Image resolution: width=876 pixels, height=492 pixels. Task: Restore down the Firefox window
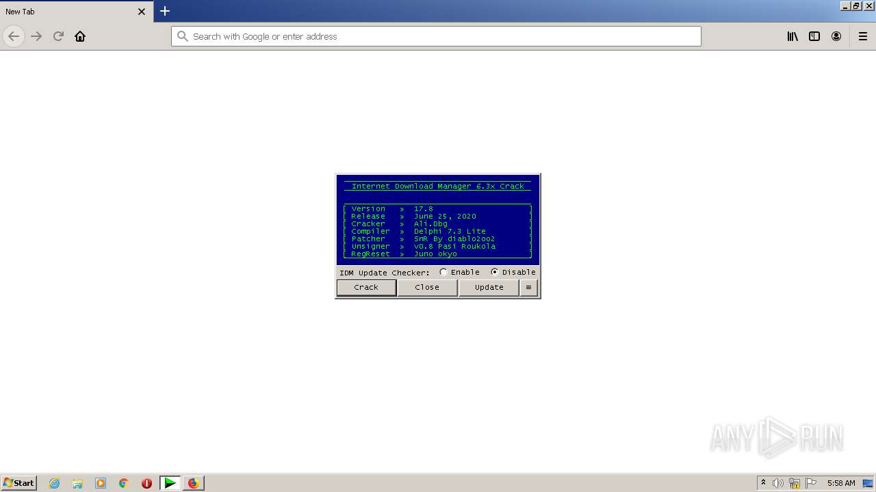coord(857,5)
